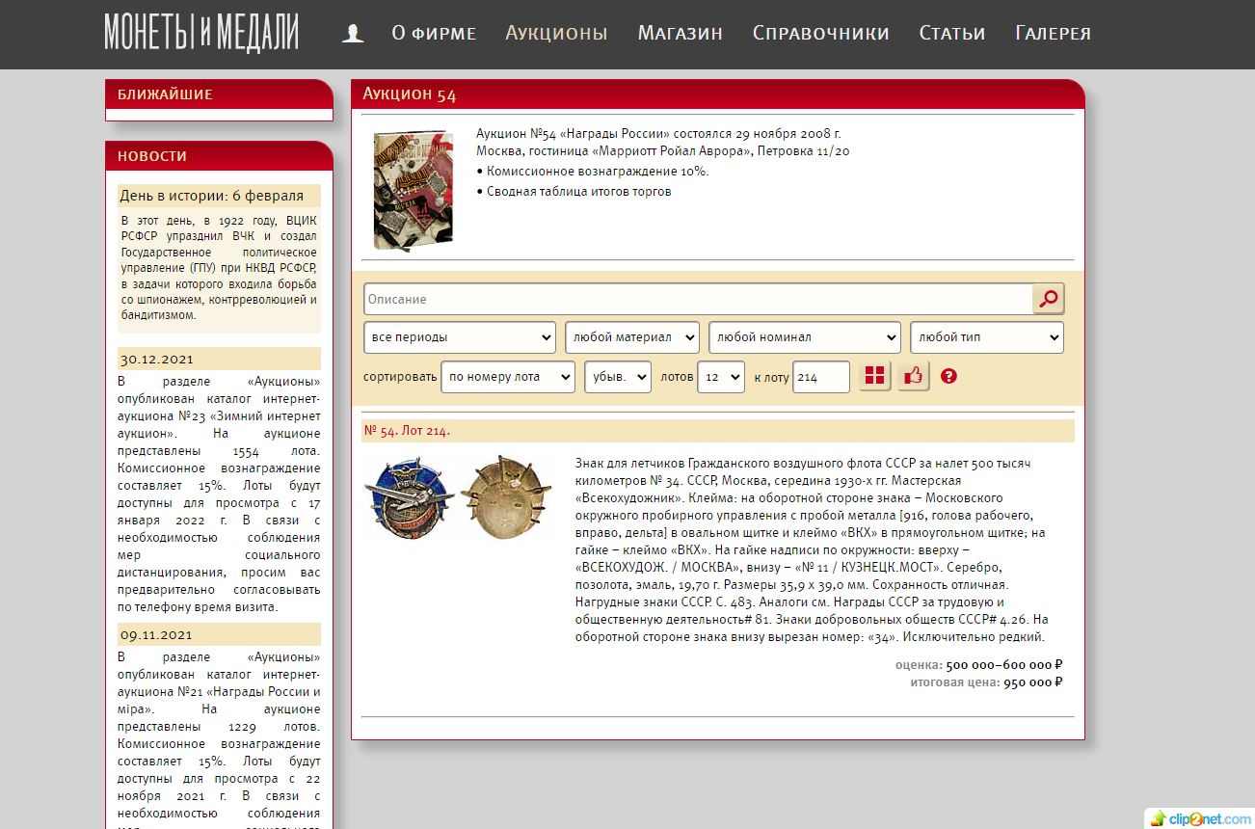
Task: Click the user profile icon in header
Action: [353, 34]
